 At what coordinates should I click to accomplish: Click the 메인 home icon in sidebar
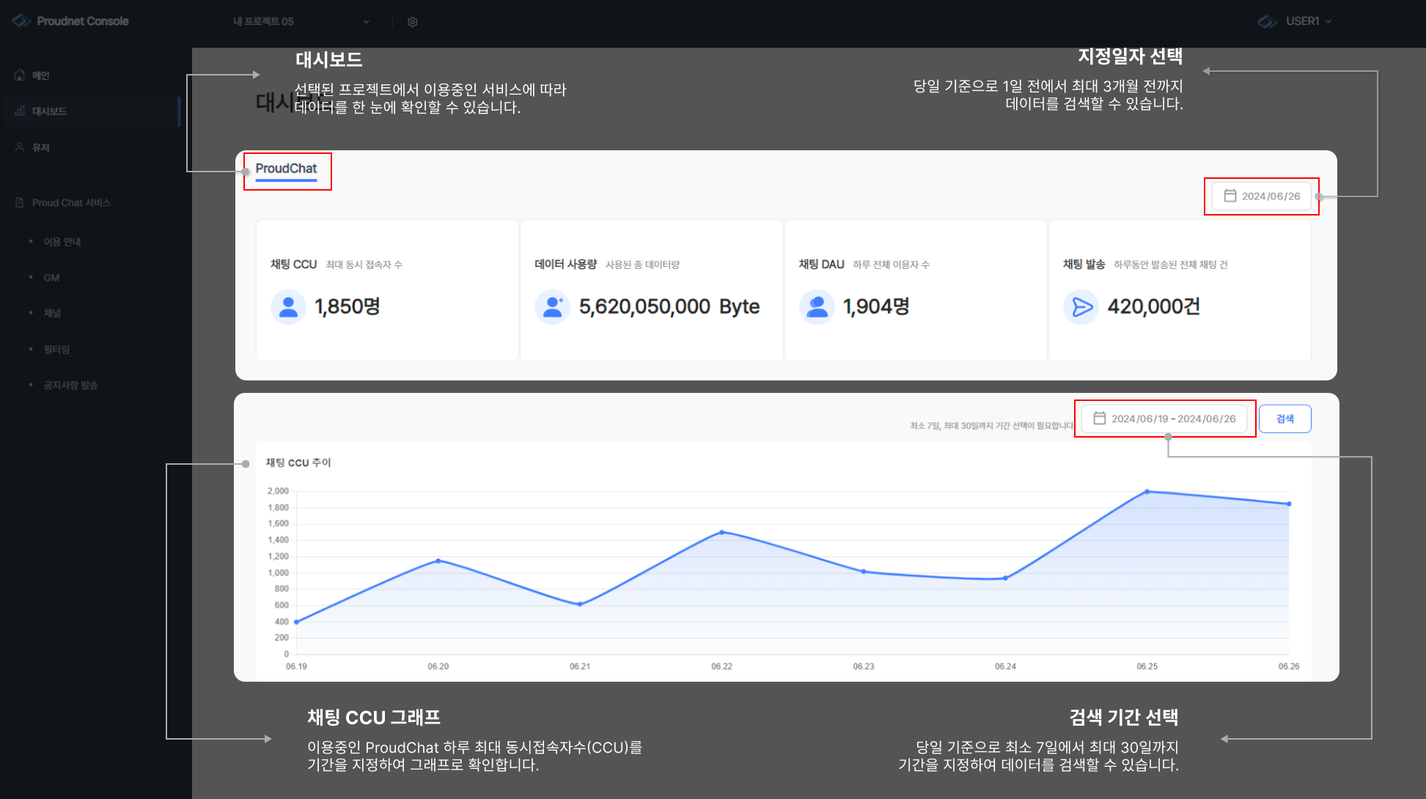20,76
